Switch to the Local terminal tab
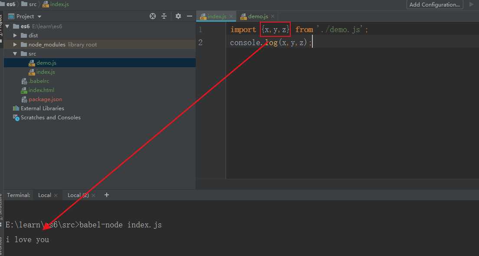This screenshot has width=479, height=256. 45,195
